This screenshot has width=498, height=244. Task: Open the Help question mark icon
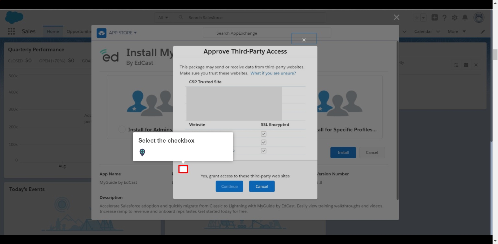tap(444, 18)
